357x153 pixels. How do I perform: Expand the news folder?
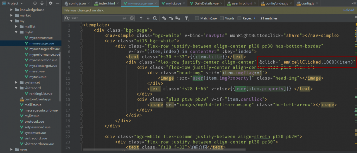click(11, 149)
